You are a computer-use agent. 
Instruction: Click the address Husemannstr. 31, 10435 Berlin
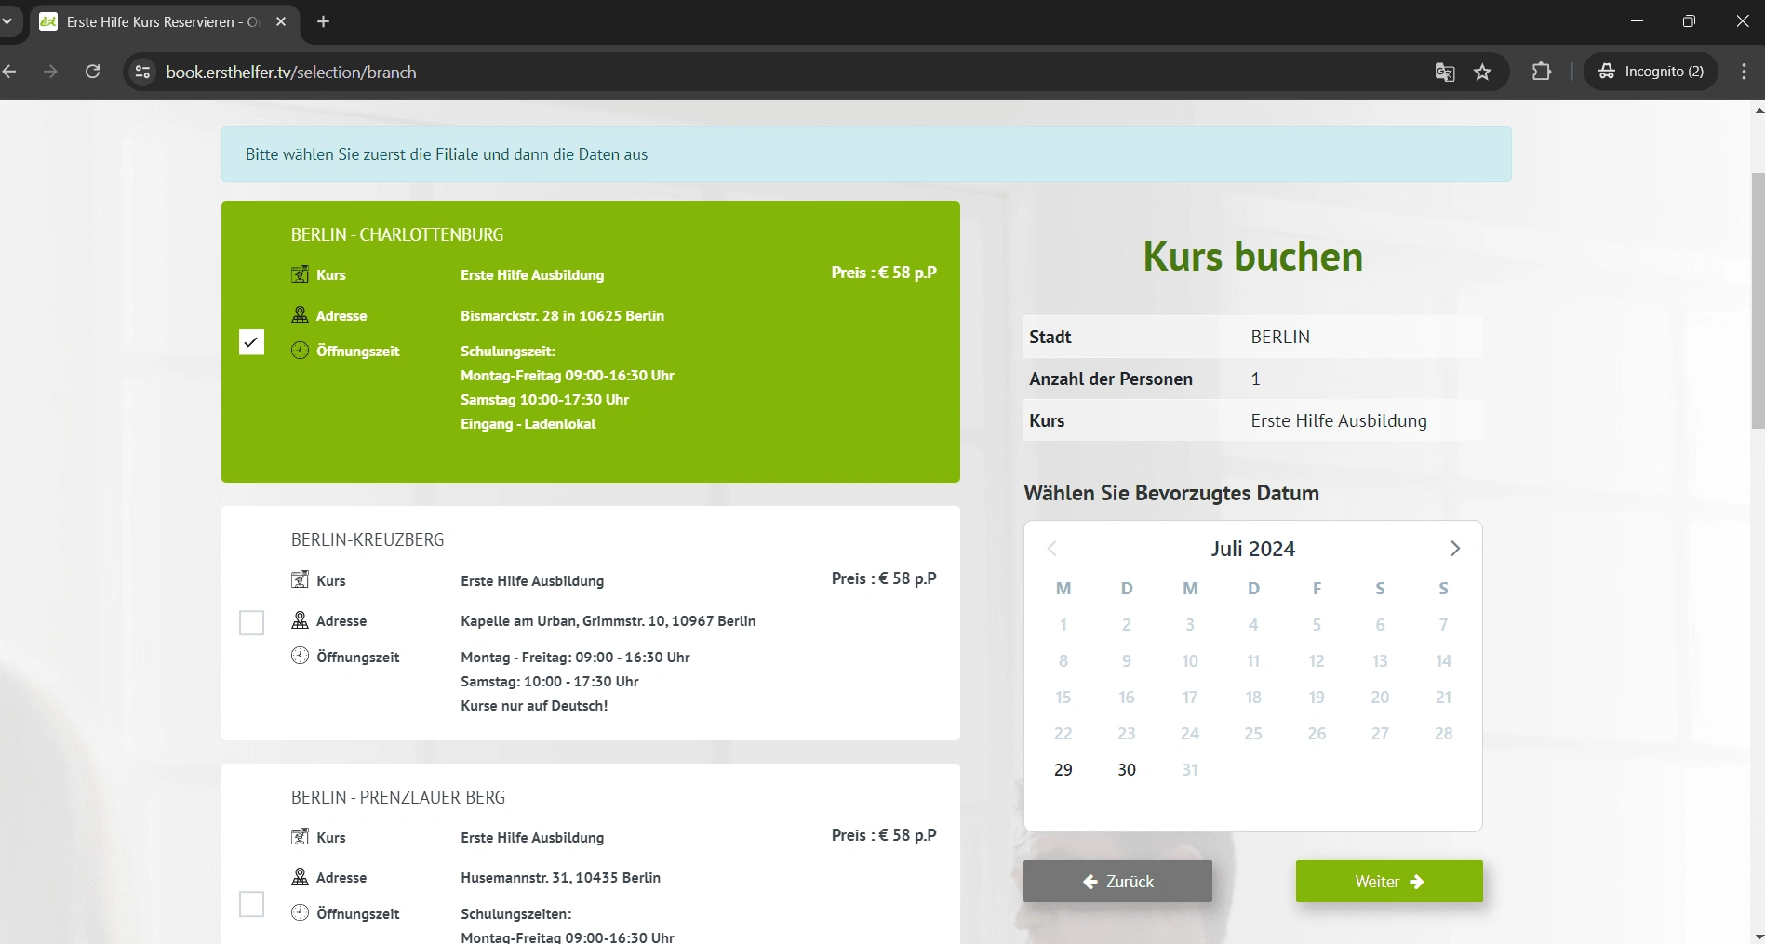560,878
